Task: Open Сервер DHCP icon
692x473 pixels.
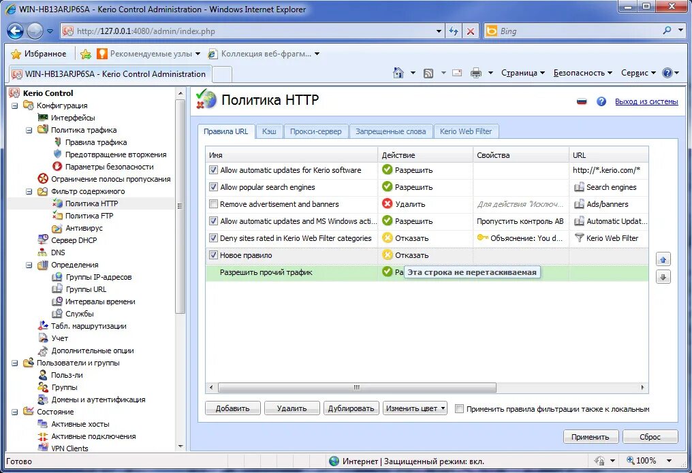Action: (43, 240)
